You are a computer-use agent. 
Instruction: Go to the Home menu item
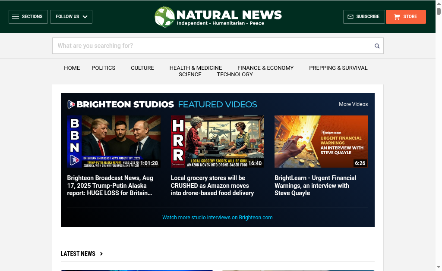click(x=72, y=68)
